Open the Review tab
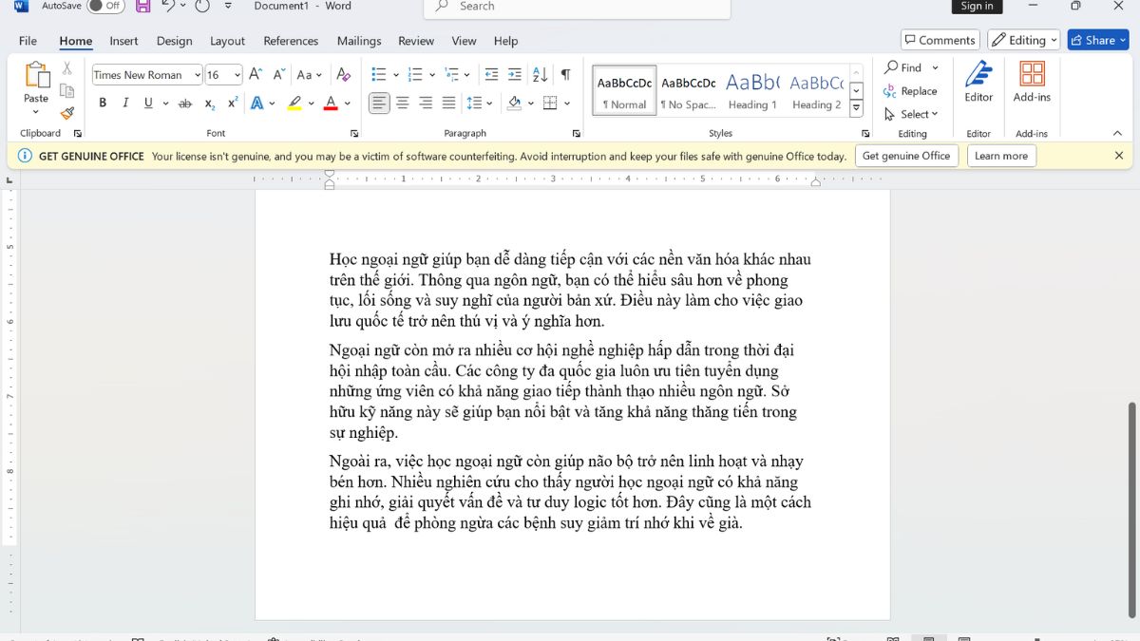This screenshot has height=641, width=1140. click(x=416, y=41)
